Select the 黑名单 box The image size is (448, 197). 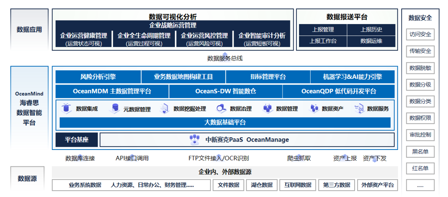click(420, 151)
